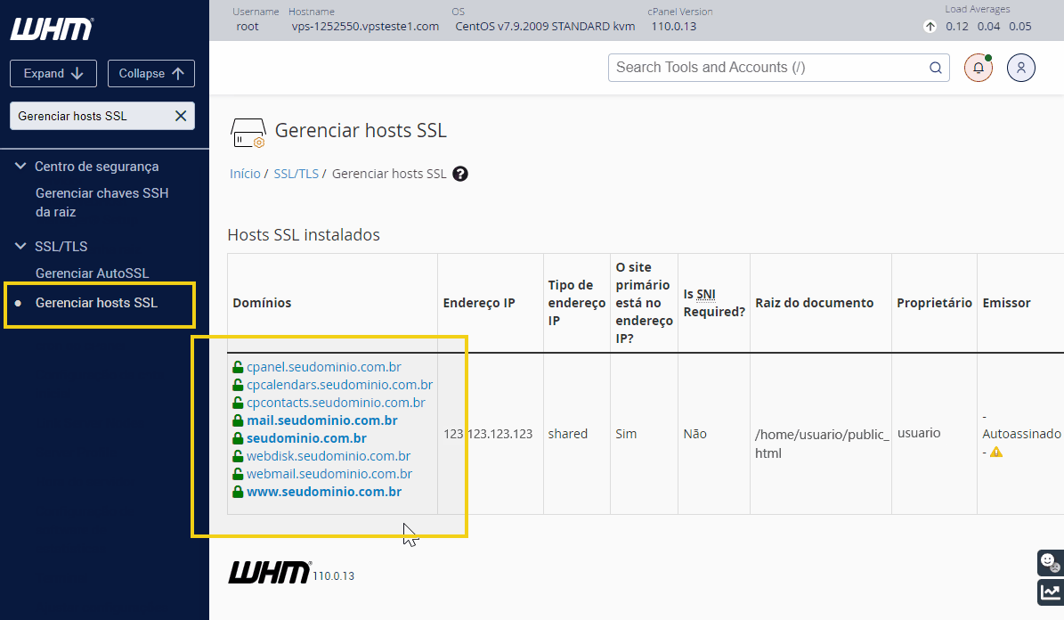Click the Is SNI Required? column header

tap(714, 303)
